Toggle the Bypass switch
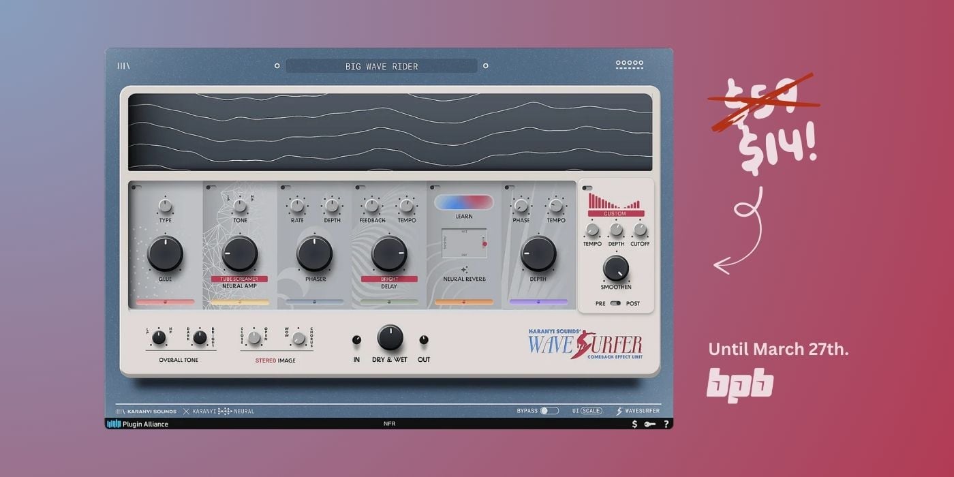The image size is (954, 477). (x=549, y=411)
